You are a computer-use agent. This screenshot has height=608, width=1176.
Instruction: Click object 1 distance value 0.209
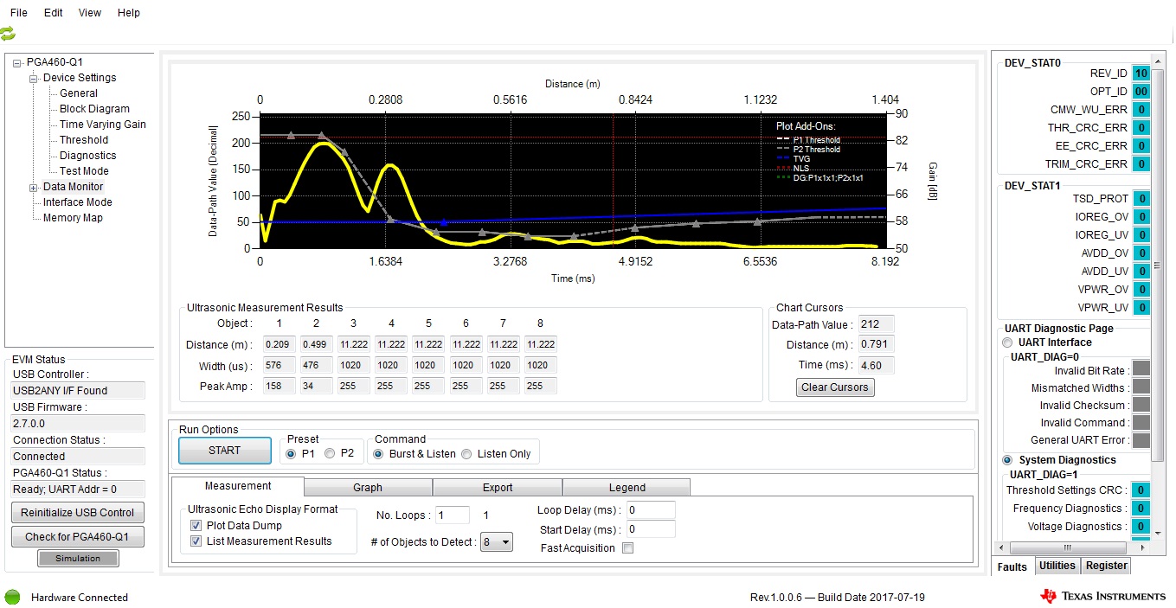click(x=280, y=344)
